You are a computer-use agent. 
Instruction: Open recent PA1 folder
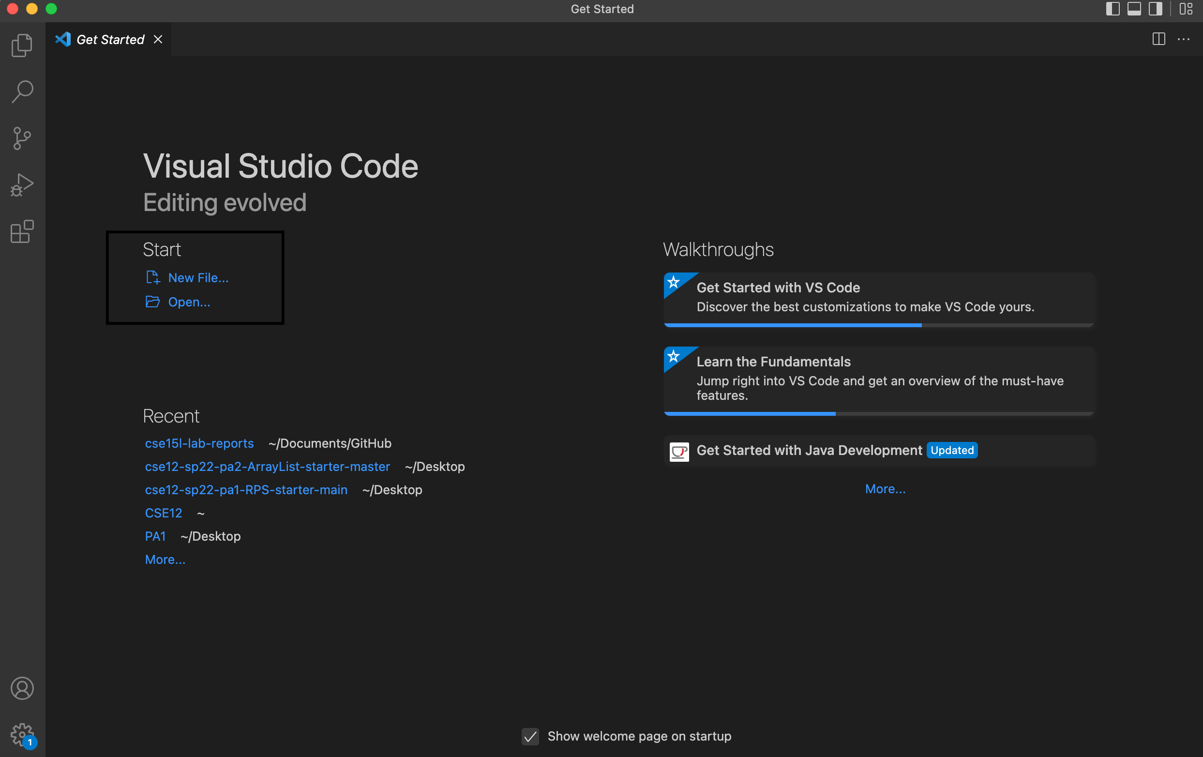point(155,536)
